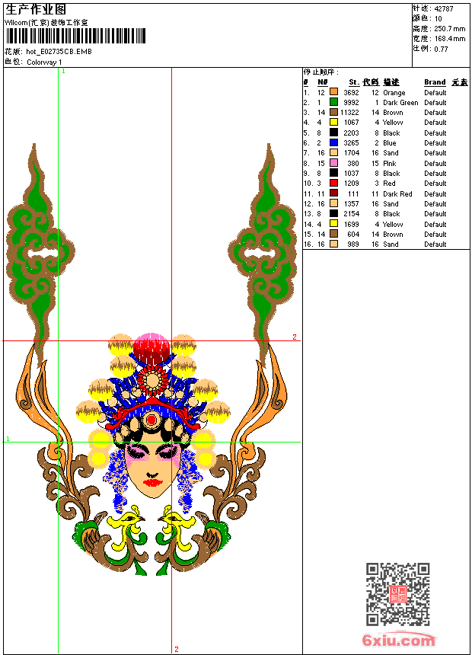Select the Dark Green swatch in row 2
472x655 pixels.
[333, 102]
